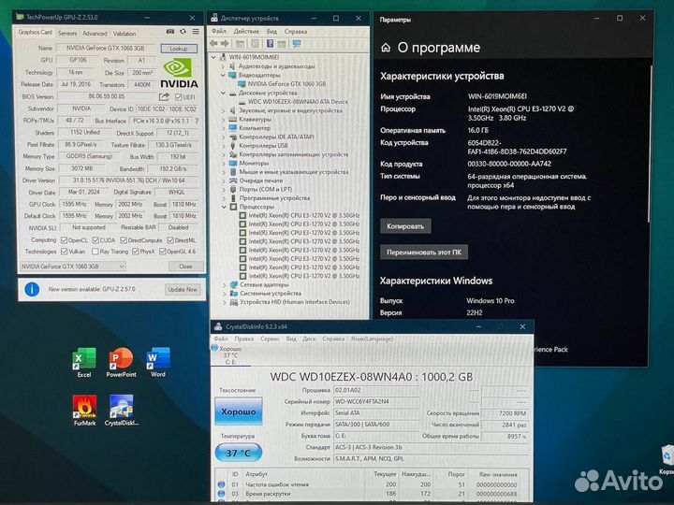Expand the Контроллеры USB node
This screenshot has height=505, width=674.
[x=224, y=146]
